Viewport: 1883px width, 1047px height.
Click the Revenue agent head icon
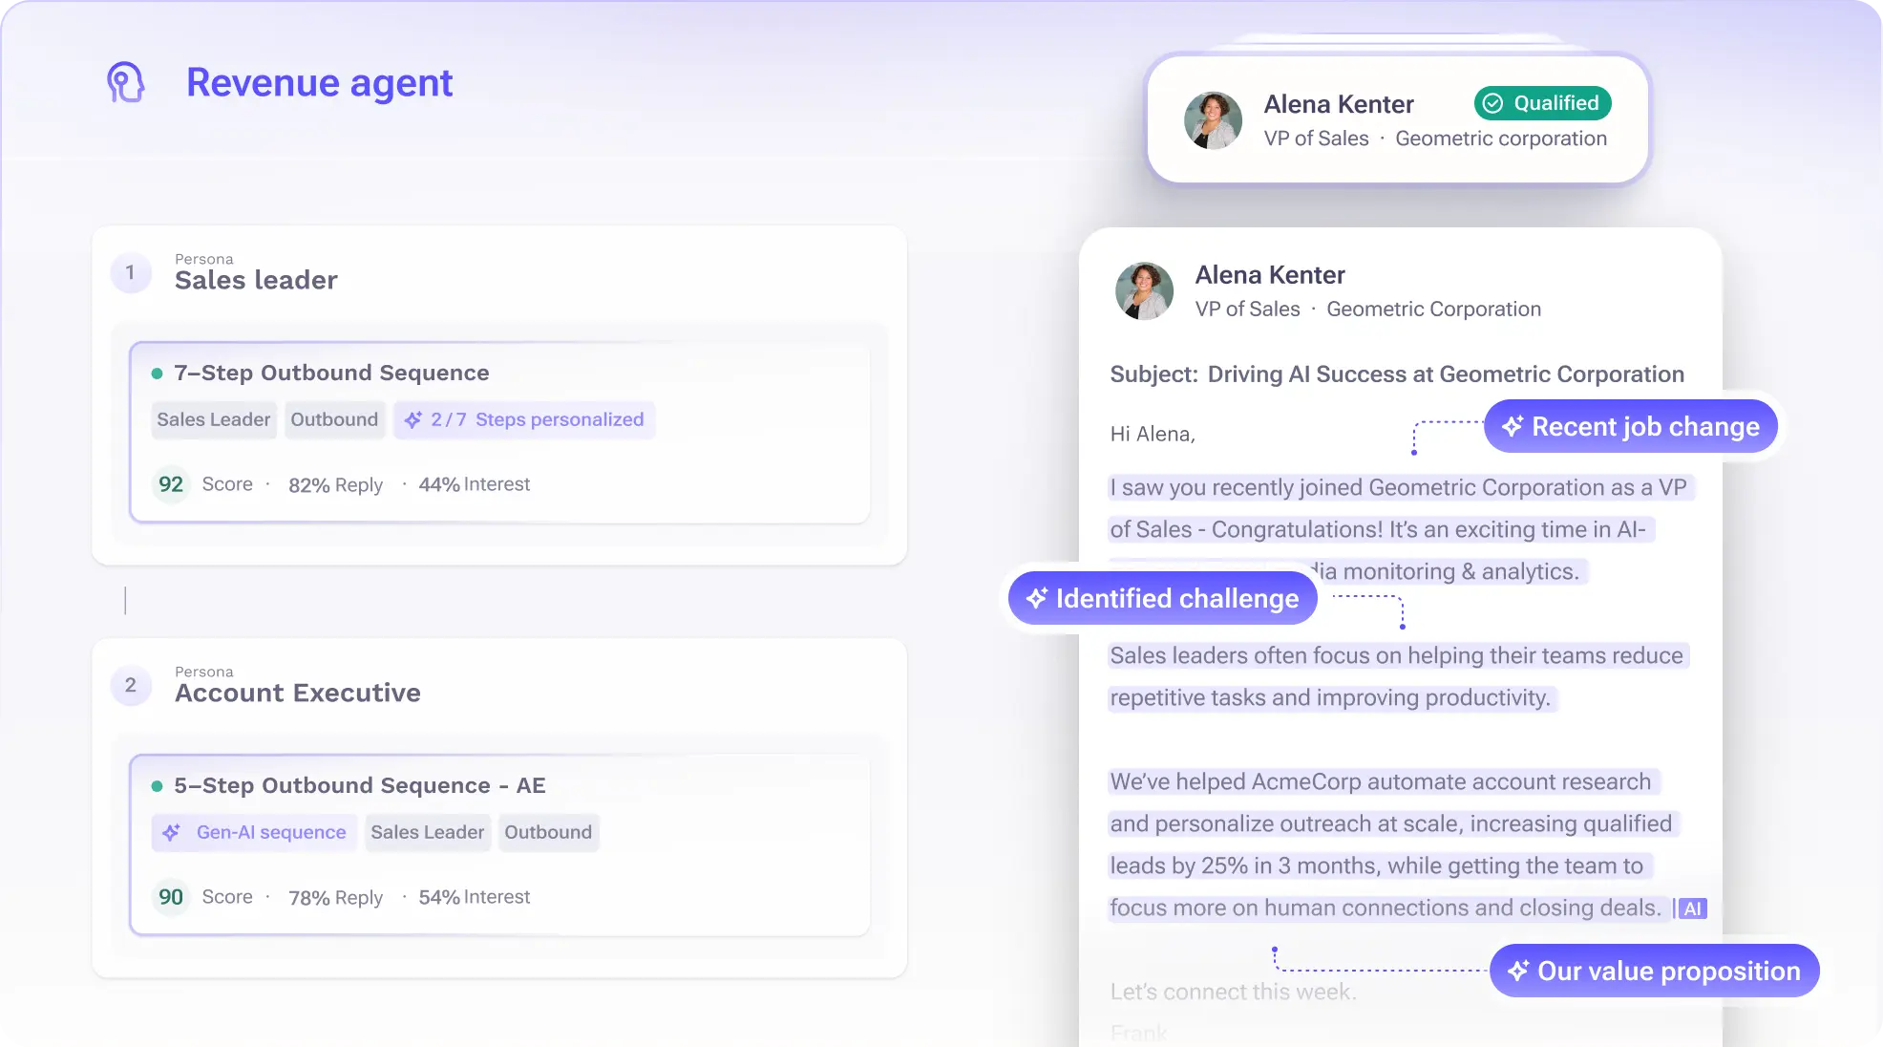point(126,82)
